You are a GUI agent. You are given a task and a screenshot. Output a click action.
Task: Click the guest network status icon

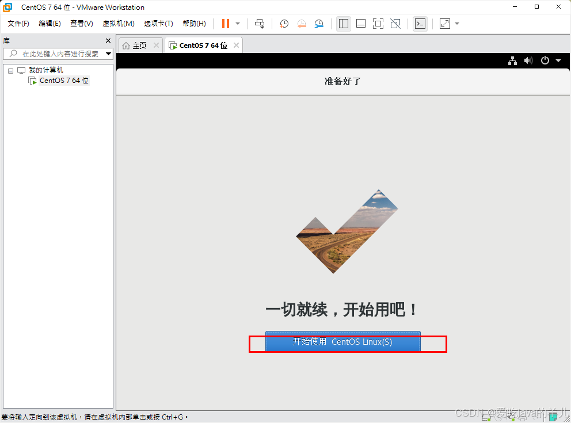(x=512, y=61)
